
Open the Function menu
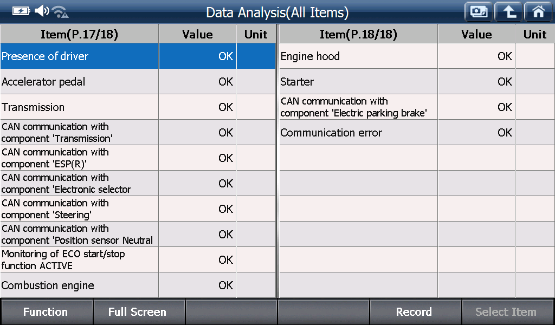click(47, 311)
